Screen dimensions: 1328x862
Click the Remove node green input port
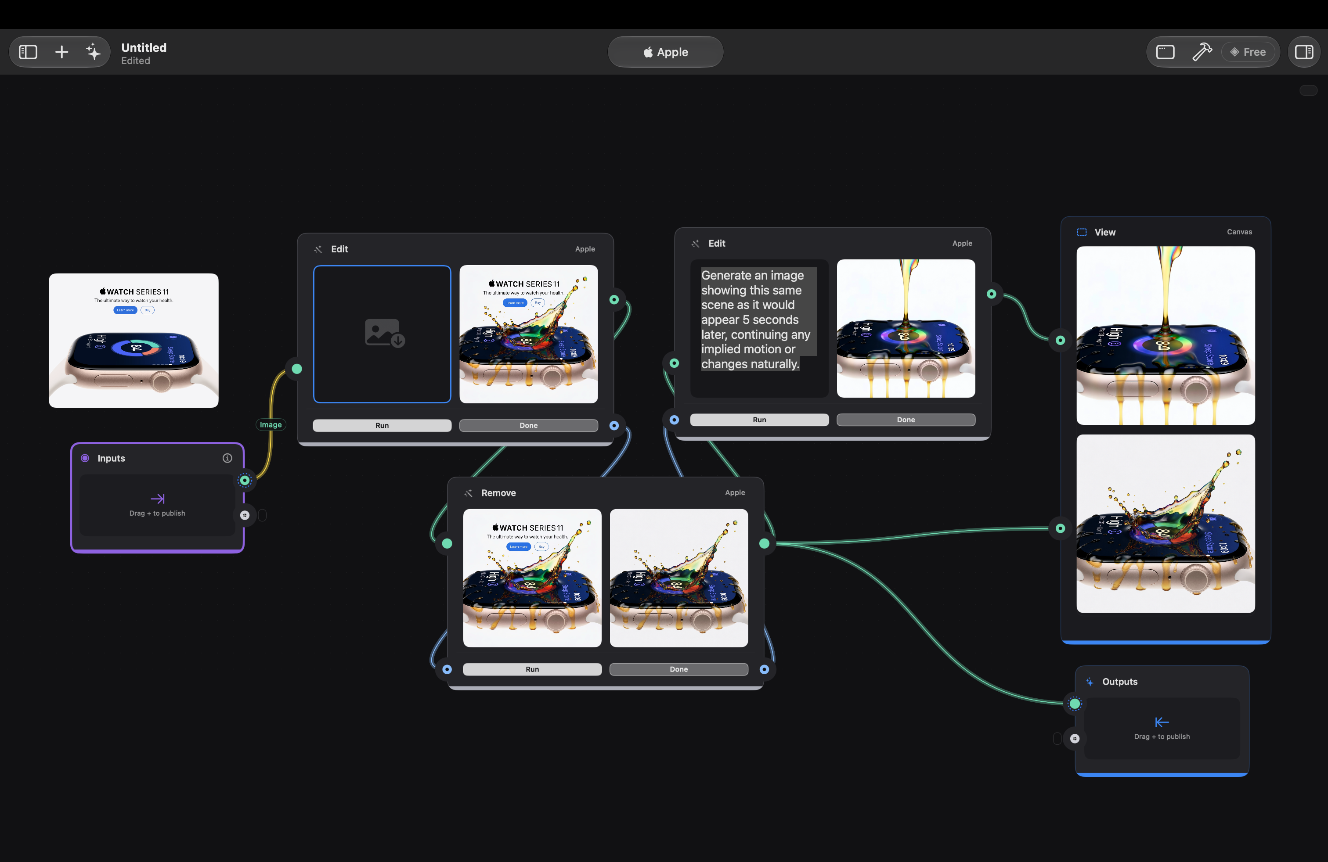click(447, 543)
